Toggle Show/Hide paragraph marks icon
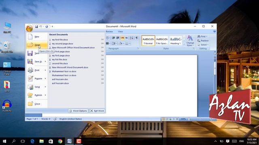Viewport: 259px width, 145px height. (137, 38)
